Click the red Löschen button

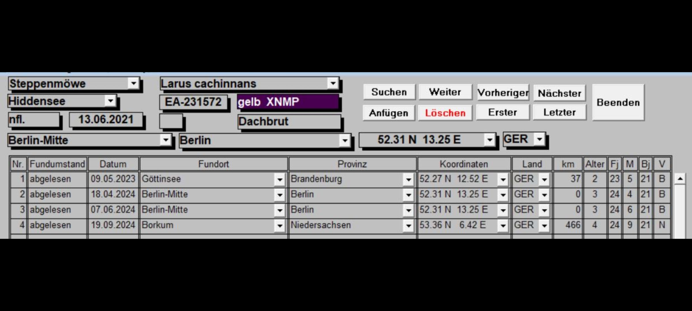pos(445,113)
